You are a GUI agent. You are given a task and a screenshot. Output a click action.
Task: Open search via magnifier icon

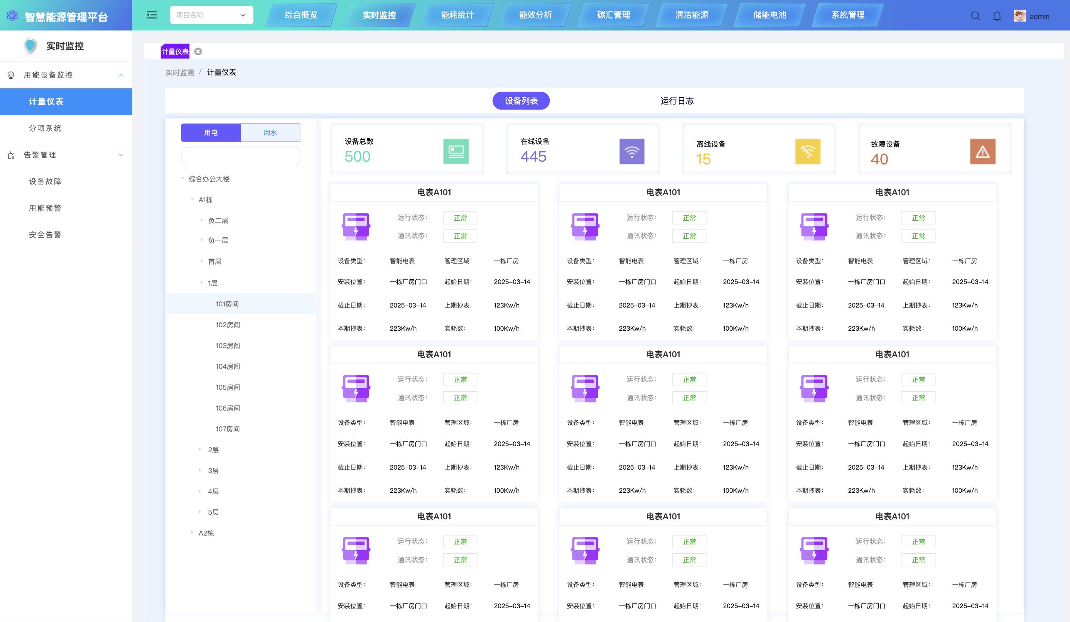(x=975, y=16)
